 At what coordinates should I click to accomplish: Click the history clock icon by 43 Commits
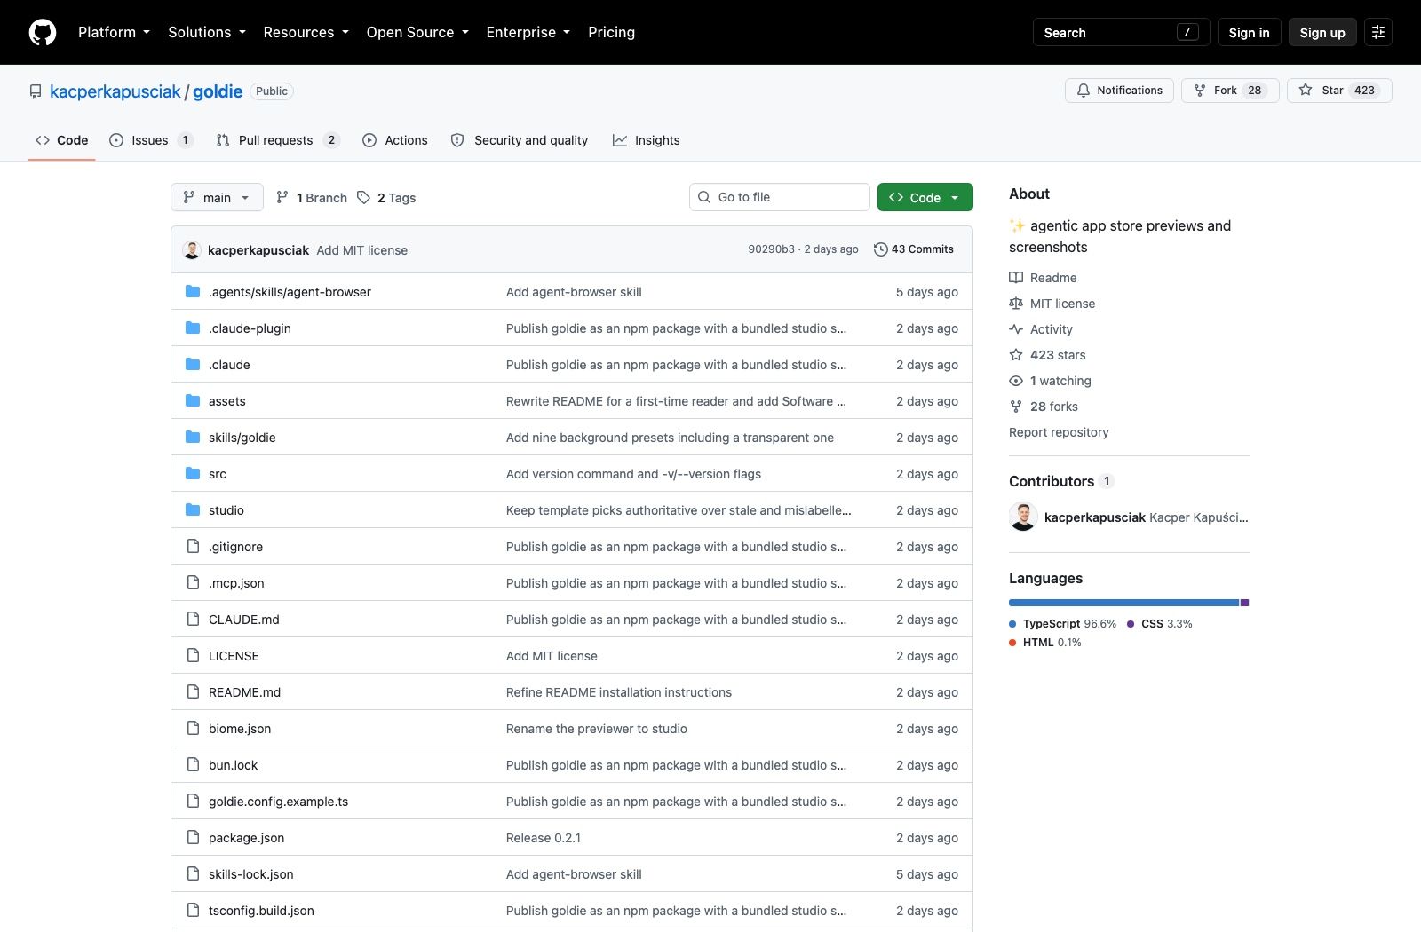click(881, 249)
